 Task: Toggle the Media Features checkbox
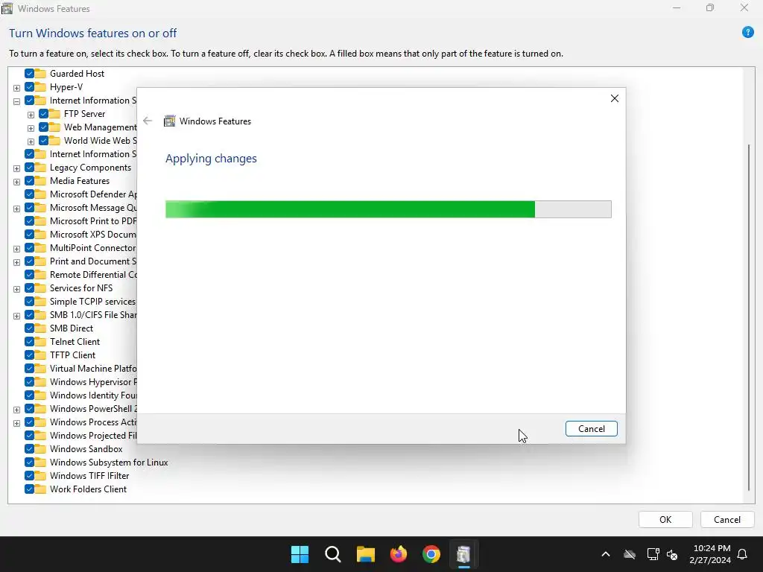29,181
